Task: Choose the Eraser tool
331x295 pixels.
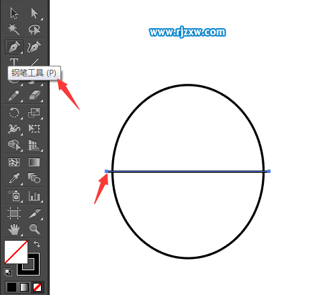Action: pyautogui.click(x=34, y=95)
